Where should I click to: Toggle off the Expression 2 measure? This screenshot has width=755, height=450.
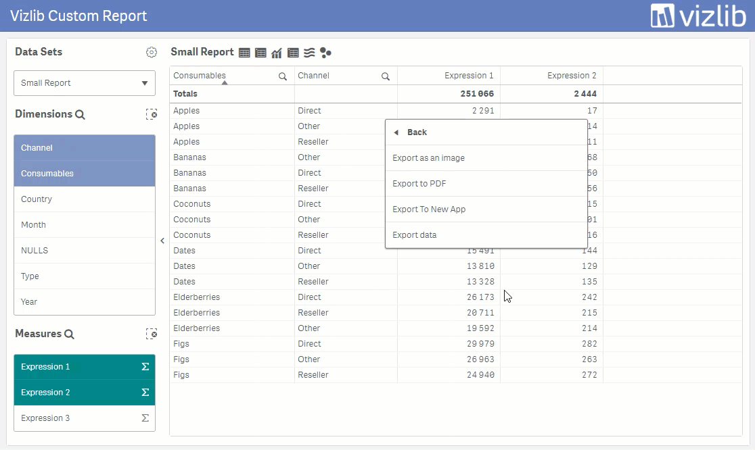coord(85,393)
